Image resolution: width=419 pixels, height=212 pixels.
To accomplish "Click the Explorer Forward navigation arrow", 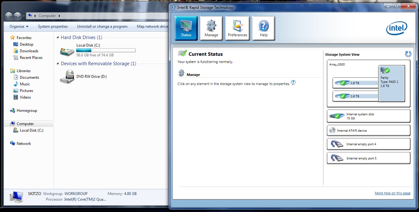I will pyautogui.click(x=18, y=16).
